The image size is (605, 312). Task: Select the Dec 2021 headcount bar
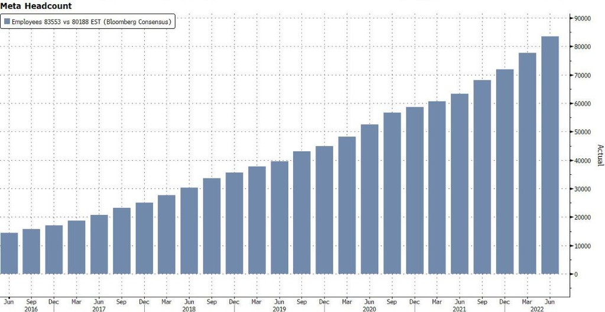505,171
